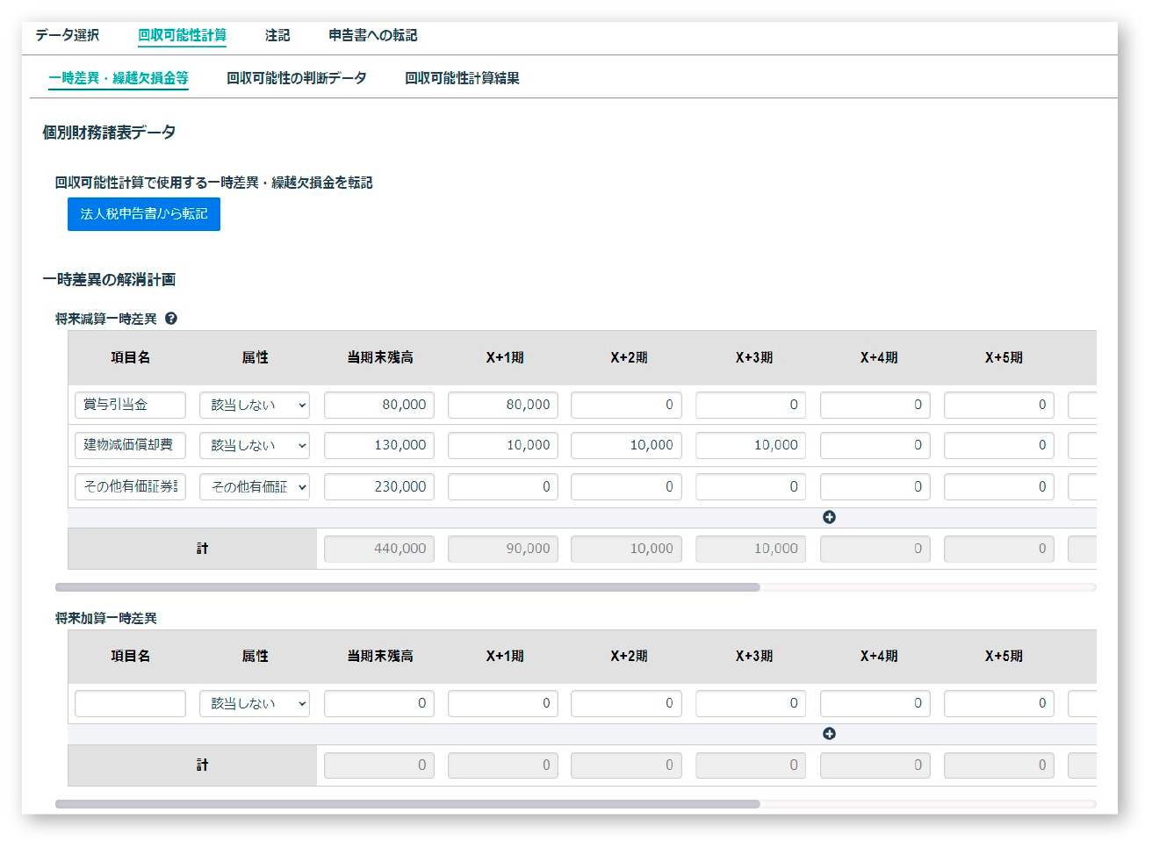1152x848 pixels.
Task: Open the 属性 dropdown for 賞与引当金 row
Action: (x=254, y=405)
